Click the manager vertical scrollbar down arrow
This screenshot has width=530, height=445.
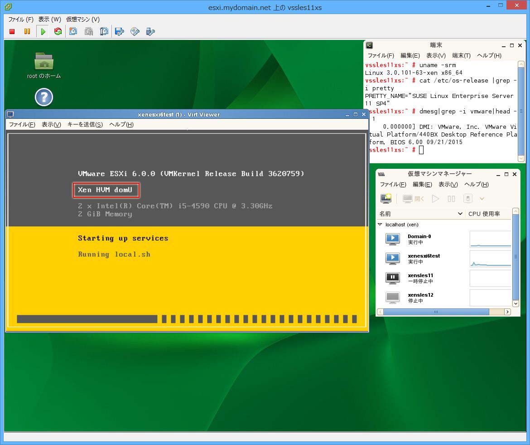pos(516,303)
